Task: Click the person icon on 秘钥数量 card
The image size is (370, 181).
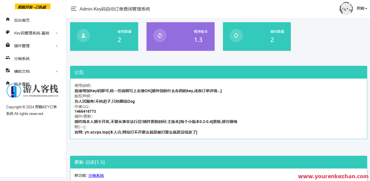Action: pyautogui.click(x=83, y=35)
